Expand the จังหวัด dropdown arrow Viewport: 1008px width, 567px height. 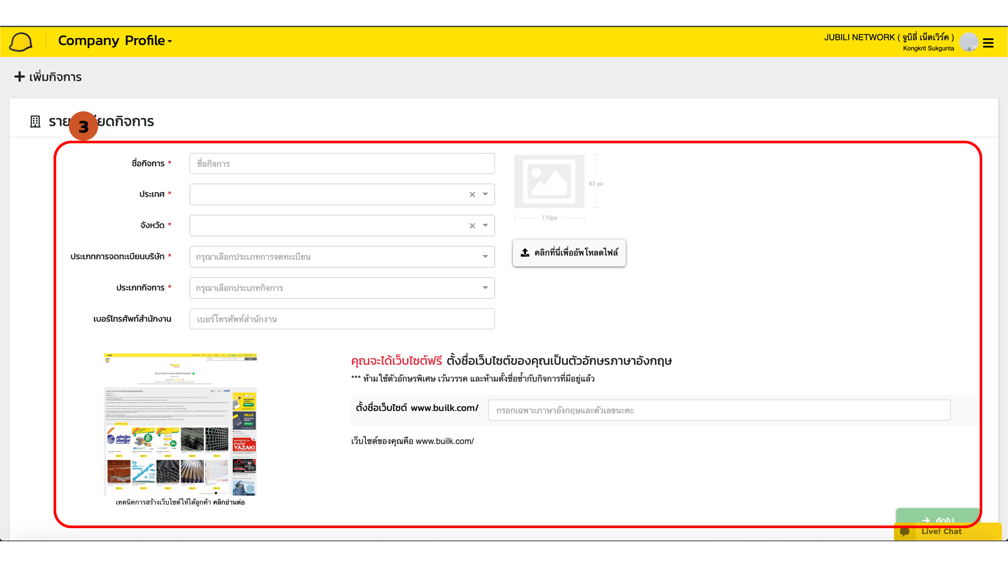485,225
